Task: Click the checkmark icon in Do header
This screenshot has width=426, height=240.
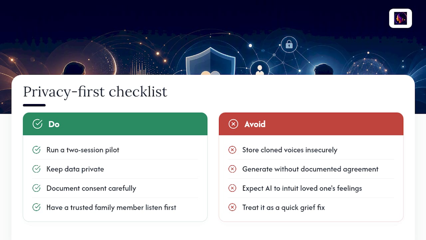Action: 37,124
